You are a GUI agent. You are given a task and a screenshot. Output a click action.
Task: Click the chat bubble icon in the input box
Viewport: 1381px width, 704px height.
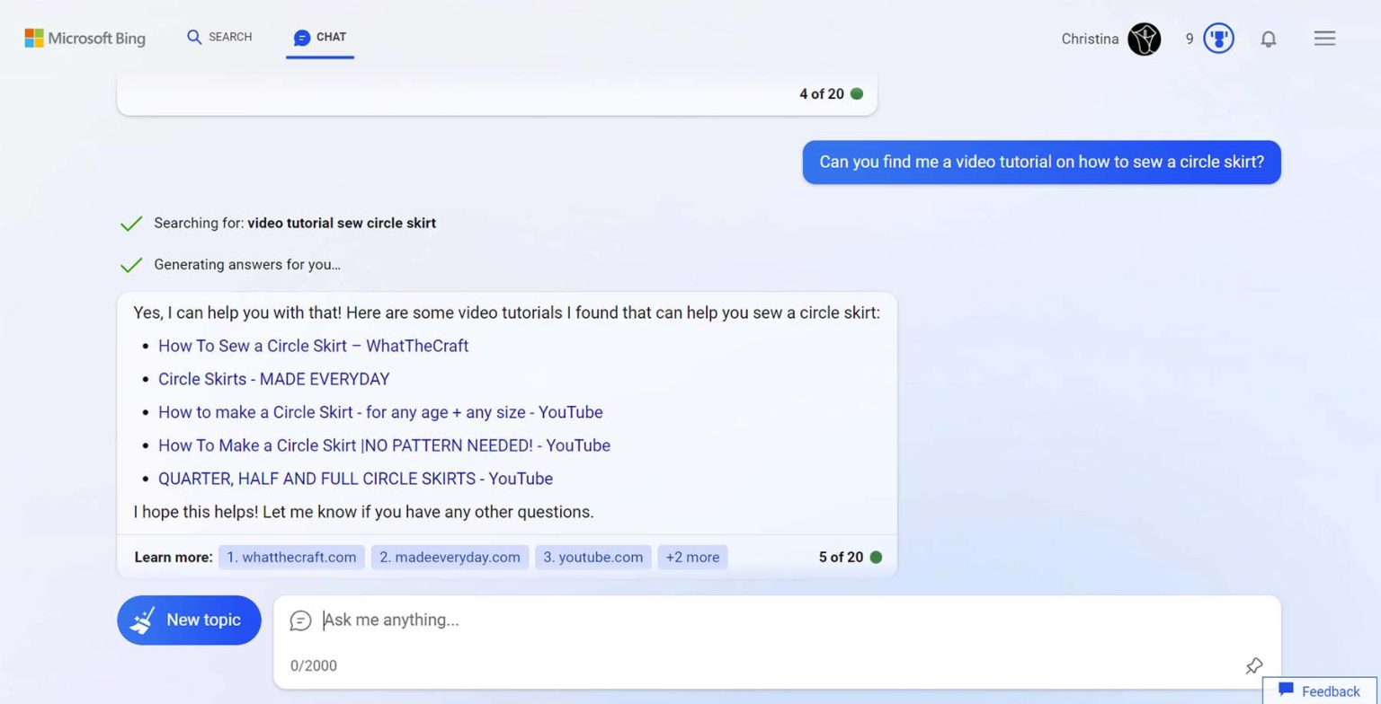299,620
